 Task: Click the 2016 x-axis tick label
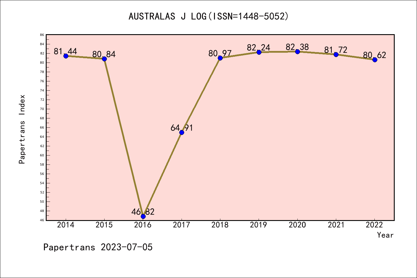click(143, 225)
